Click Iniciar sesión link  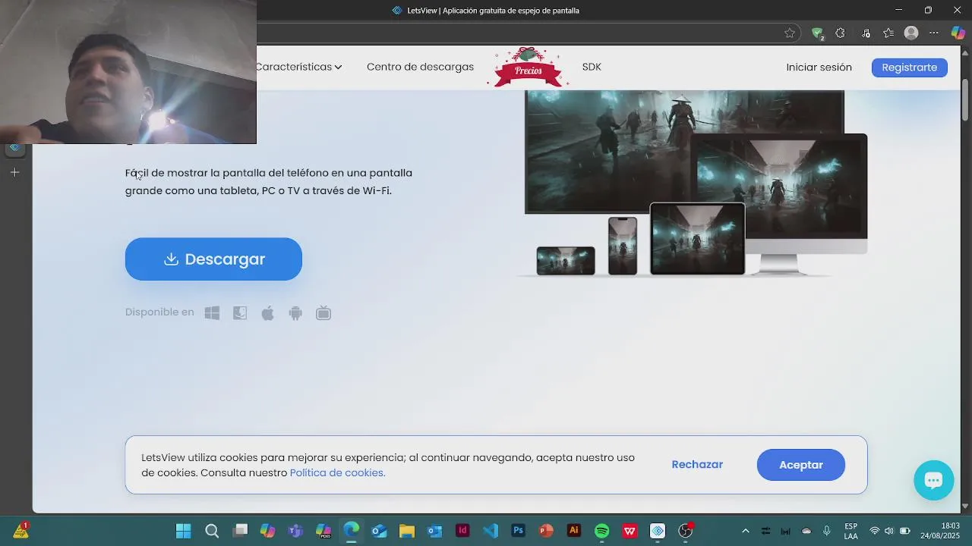819,67
